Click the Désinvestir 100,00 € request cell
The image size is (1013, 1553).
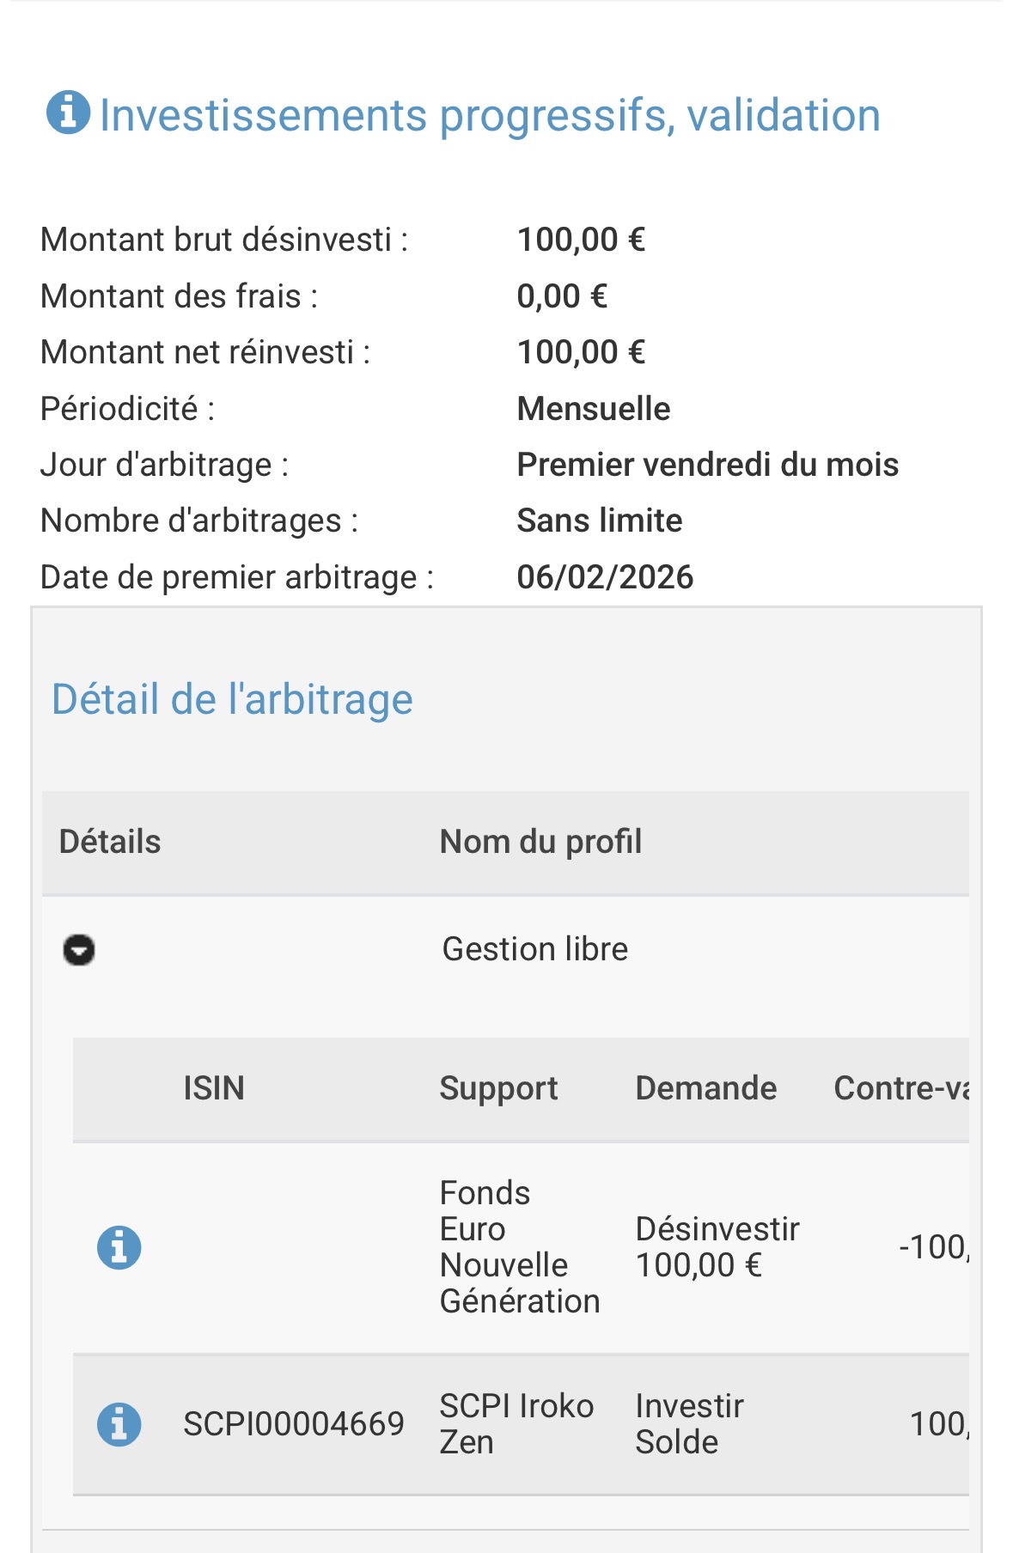pyautogui.click(x=717, y=1247)
